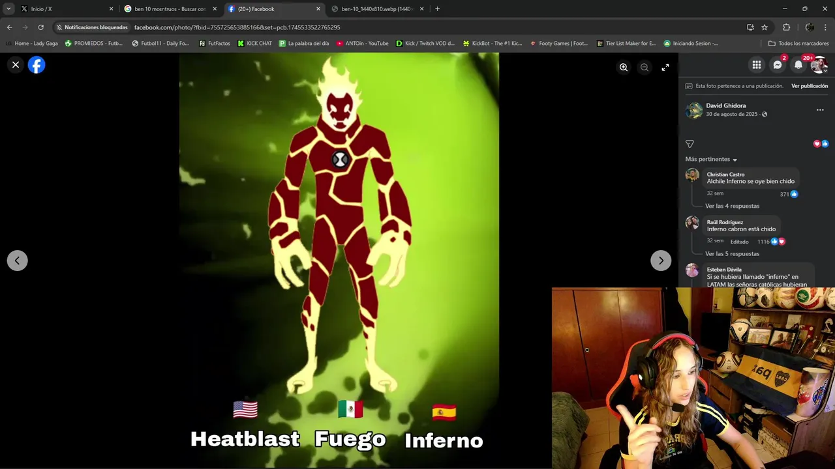Go to Facebook home via the blue logo

point(37,64)
